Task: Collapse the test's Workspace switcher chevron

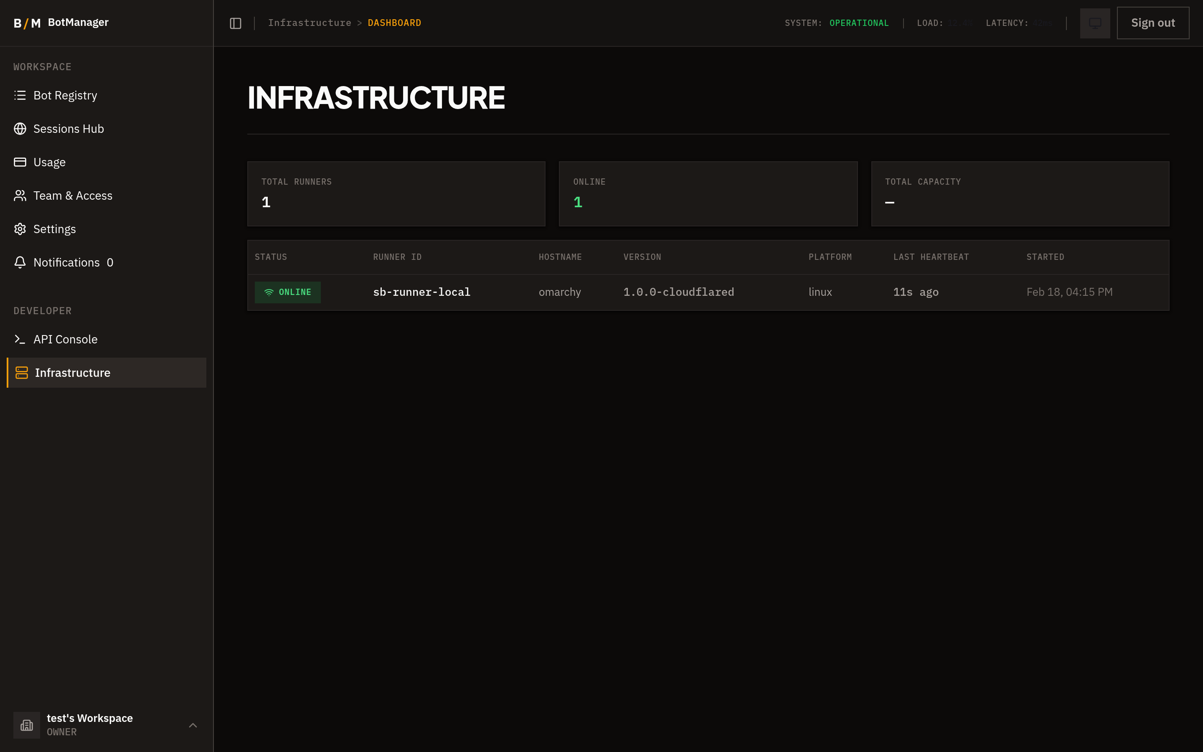Action: [193, 726]
